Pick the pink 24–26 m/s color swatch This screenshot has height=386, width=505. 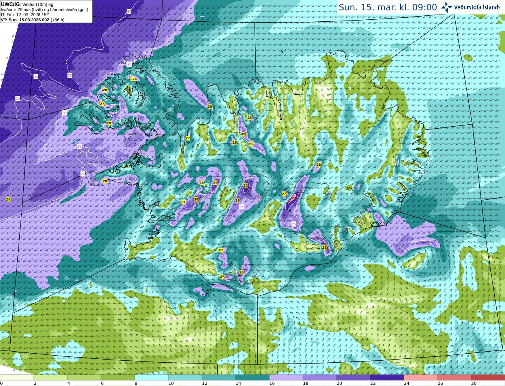tap(421, 377)
